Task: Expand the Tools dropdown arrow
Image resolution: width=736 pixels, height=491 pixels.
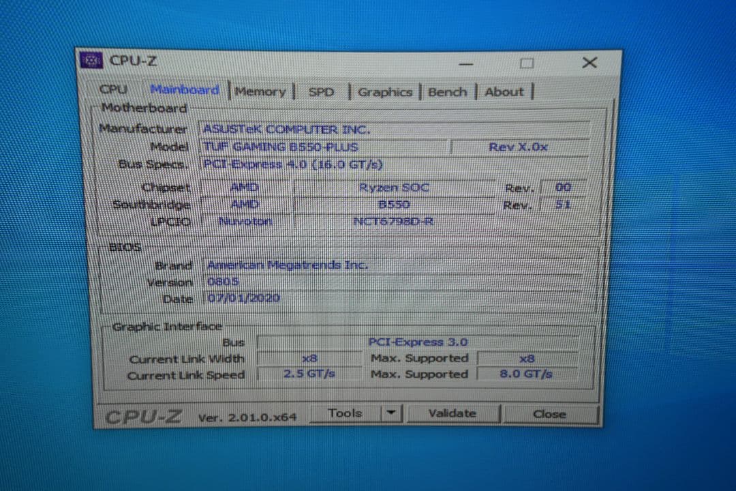Action: 390,413
